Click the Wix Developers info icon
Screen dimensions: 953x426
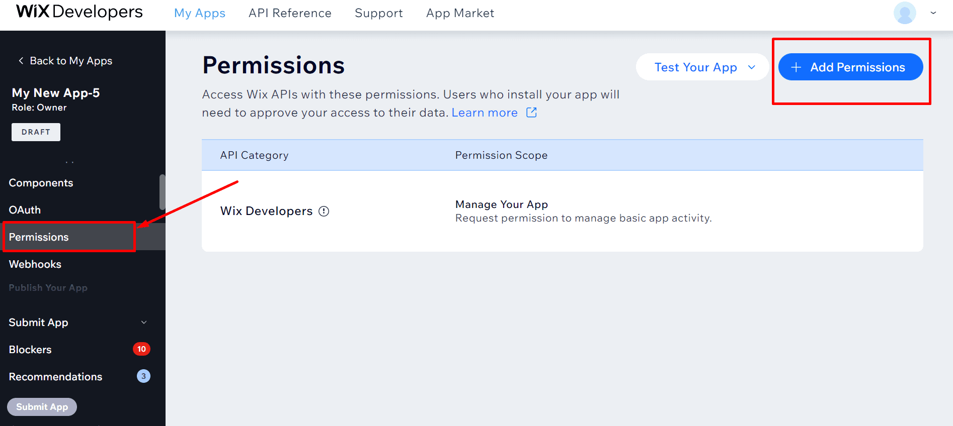(324, 211)
